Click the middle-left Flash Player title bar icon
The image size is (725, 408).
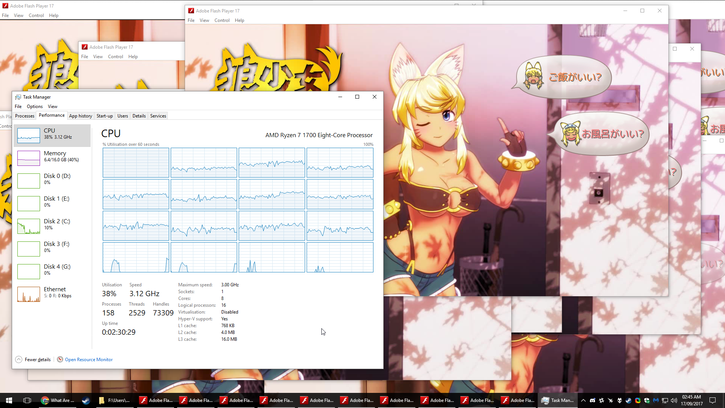pyautogui.click(x=85, y=47)
